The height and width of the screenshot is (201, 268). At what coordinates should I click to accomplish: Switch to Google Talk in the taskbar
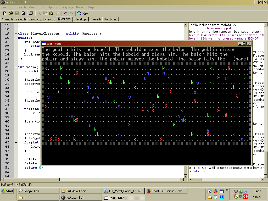[38, 191]
